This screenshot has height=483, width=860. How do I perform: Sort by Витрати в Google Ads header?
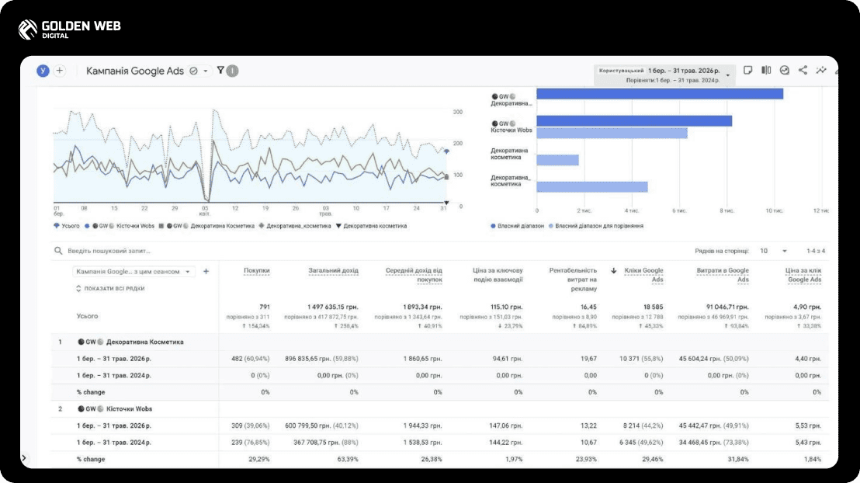(x=723, y=275)
